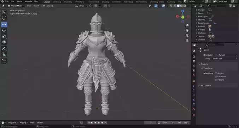Open the Edit menu
The height and width of the screenshot is (128, 239).
12,1
